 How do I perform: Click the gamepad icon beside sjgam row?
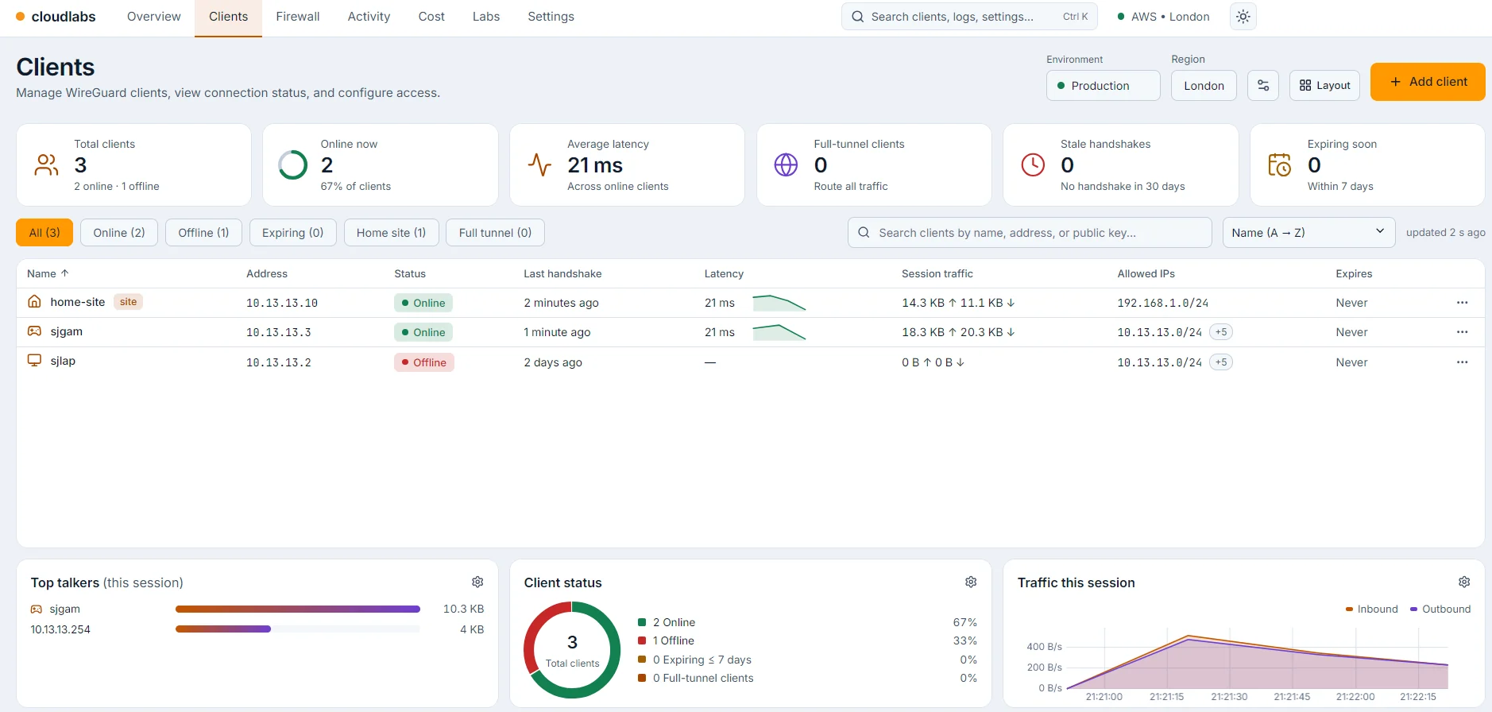tap(34, 331)
